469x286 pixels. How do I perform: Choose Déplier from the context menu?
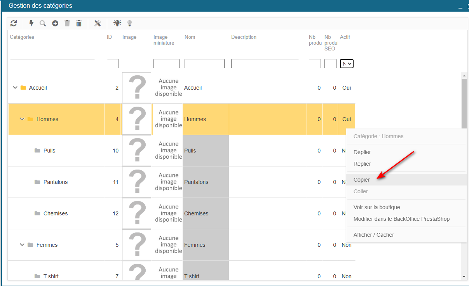[362, 152]
